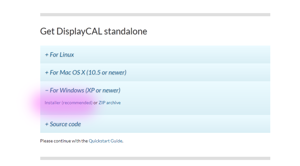Viewport: 300px width, 166px height.
Task: Click the minus sign beside For Windows
Action: tap(47, 90)
